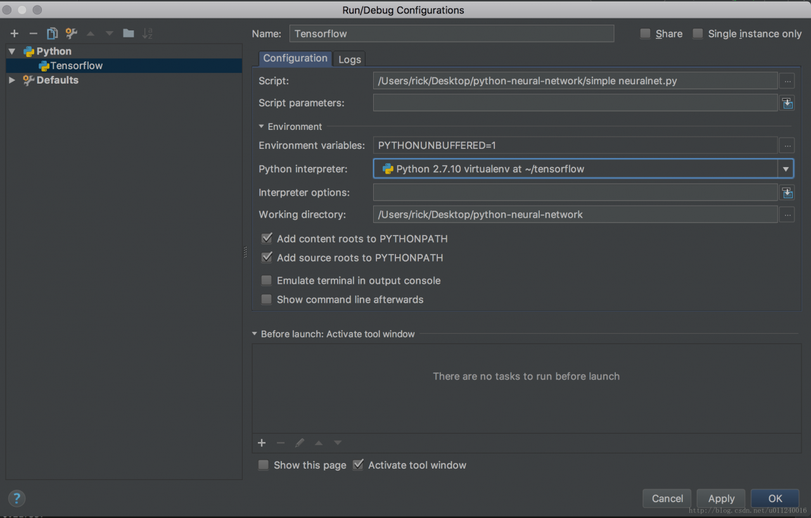
Task: Click the remove configuration minus icon
Action: tap(34, 34)
